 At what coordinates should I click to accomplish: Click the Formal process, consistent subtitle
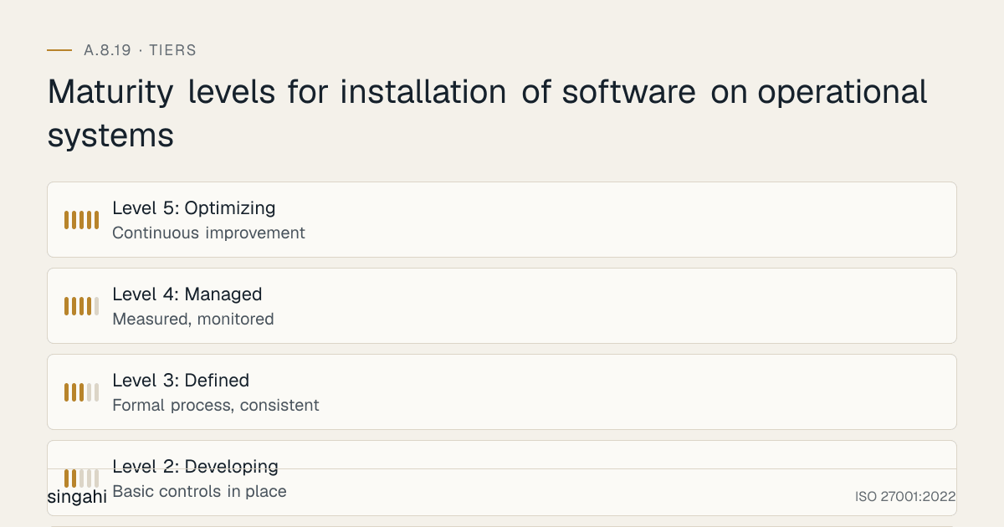(216, 405)
